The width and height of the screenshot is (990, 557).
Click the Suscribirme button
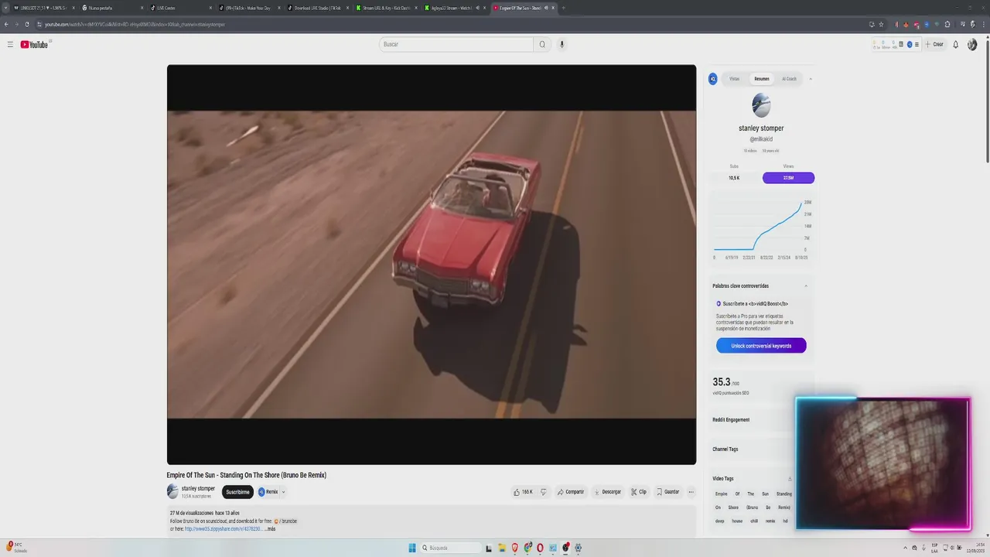tap(237, 492)
